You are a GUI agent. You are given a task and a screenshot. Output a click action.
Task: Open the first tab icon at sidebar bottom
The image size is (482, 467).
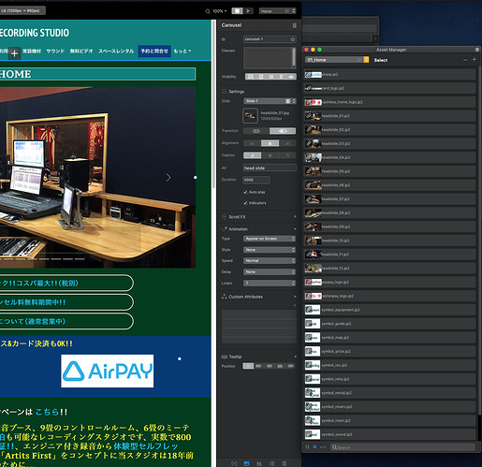(234, 463)
